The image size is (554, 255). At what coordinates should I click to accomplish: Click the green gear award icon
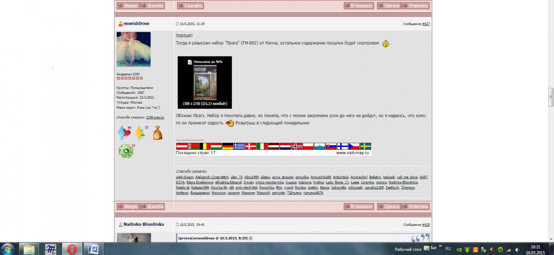coord(125,151)
